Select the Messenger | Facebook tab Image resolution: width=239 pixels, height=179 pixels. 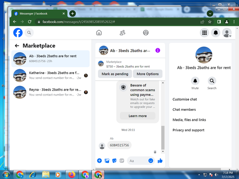click(39, 14)
